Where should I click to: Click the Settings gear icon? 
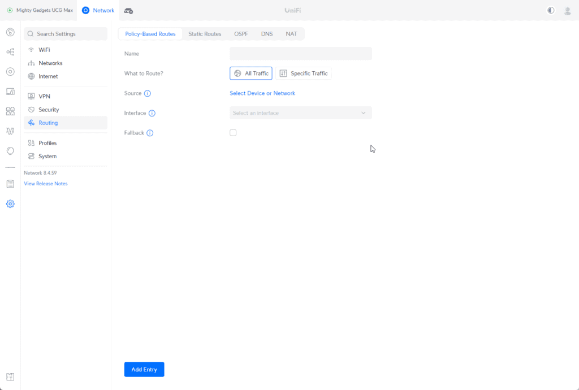point(10,203)
